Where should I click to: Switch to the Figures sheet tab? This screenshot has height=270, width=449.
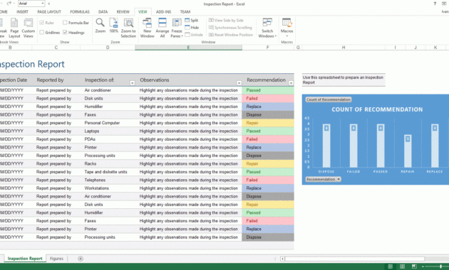click(x=56, y=259)
